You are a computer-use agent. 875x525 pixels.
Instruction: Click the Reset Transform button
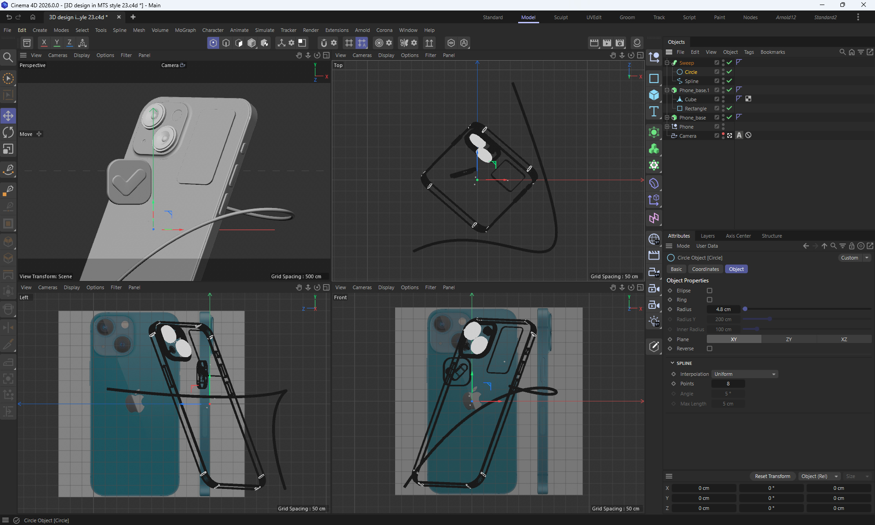pos(772,476)
